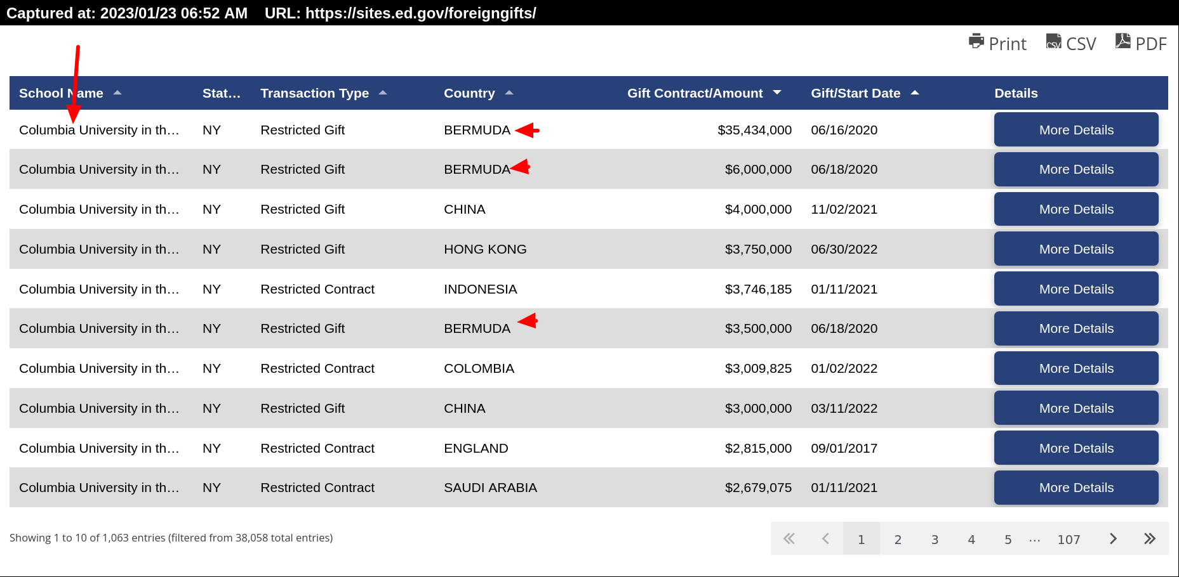Click the Country column sort arrow

(509, 93)
